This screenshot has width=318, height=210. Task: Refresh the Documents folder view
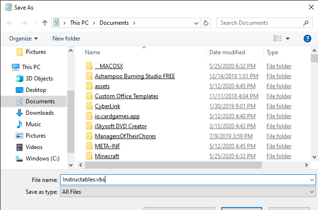(x=206, y=23)
